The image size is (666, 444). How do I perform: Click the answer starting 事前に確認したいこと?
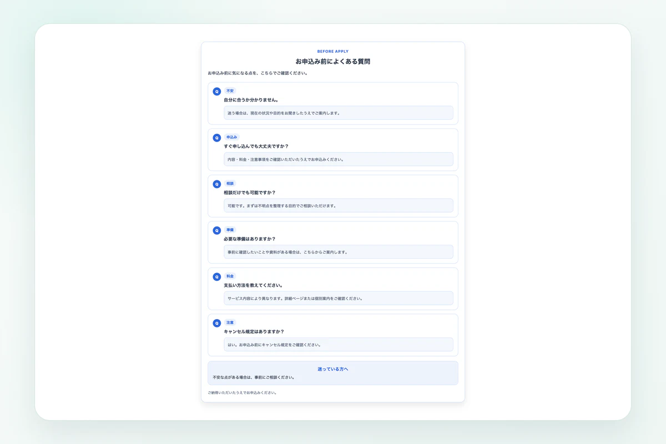tap(339, 252)
